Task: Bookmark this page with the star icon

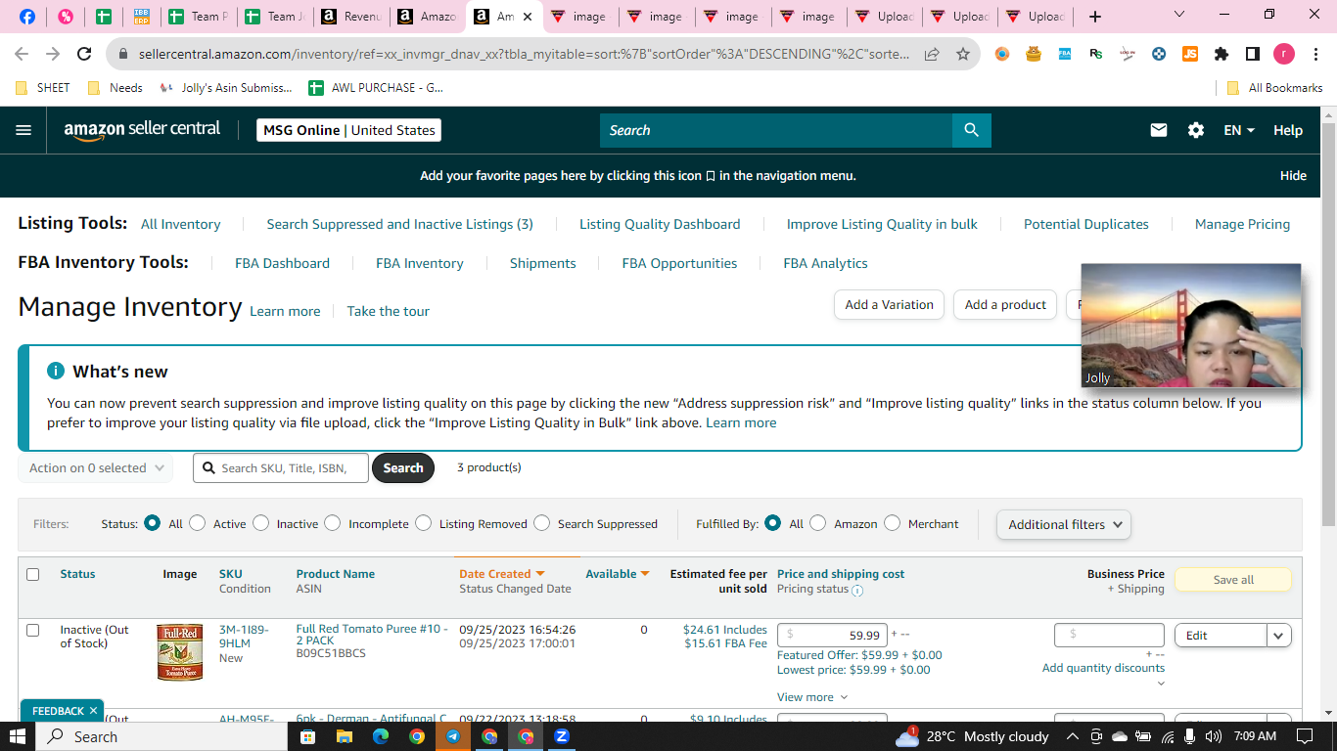Action: (x=963, y=54)
